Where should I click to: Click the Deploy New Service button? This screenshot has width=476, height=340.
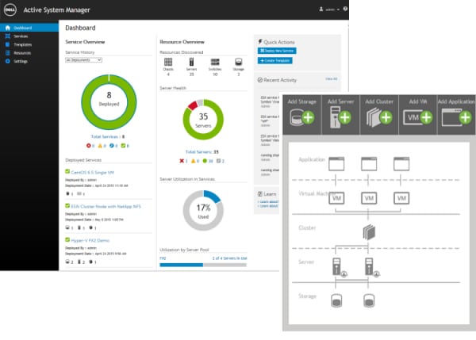click(277, 51)
